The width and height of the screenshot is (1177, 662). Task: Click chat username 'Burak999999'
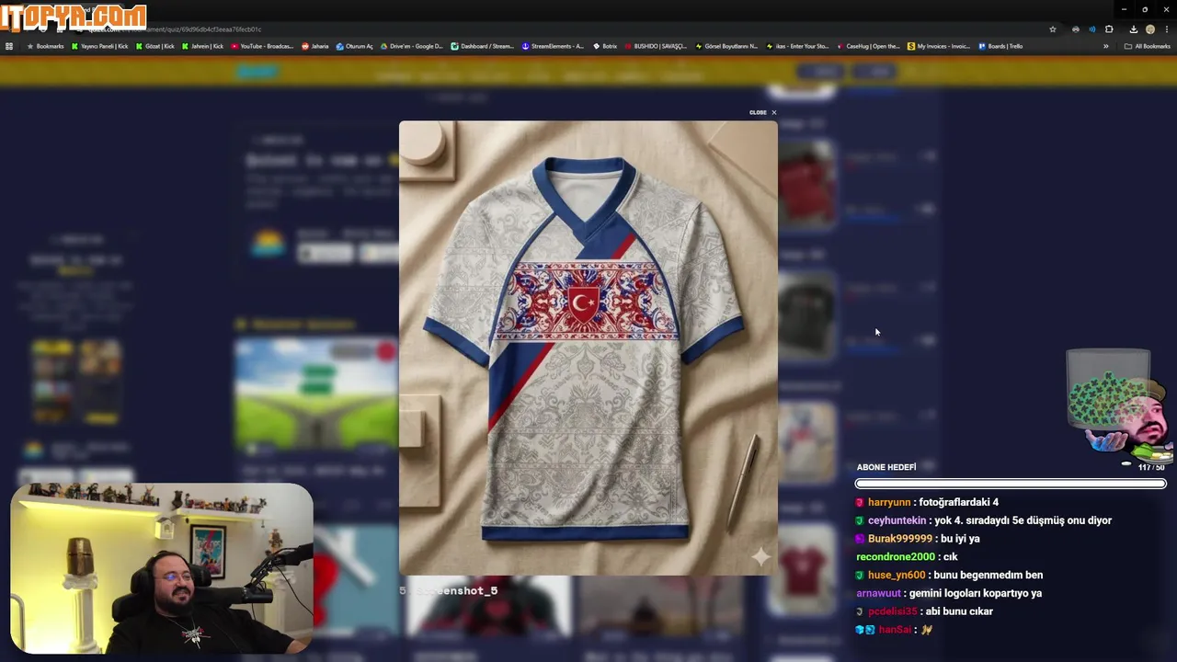(899, 539)
